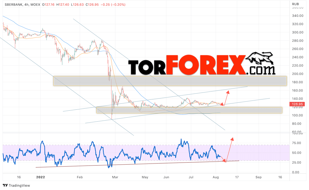Click the 240.00 price axis label
The image size is (309, 190).
[297, 57]
